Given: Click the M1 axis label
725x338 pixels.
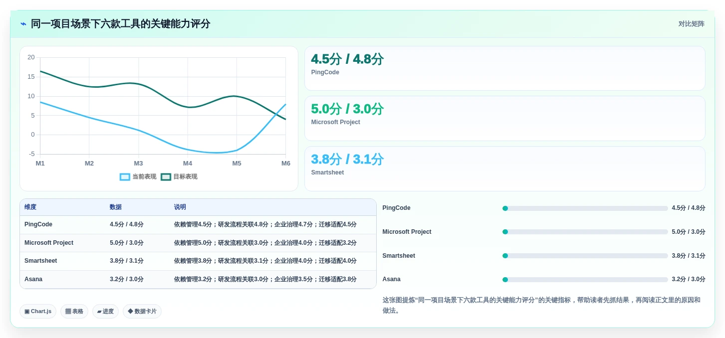Looking at the screenshot, I should coord(40,164).
